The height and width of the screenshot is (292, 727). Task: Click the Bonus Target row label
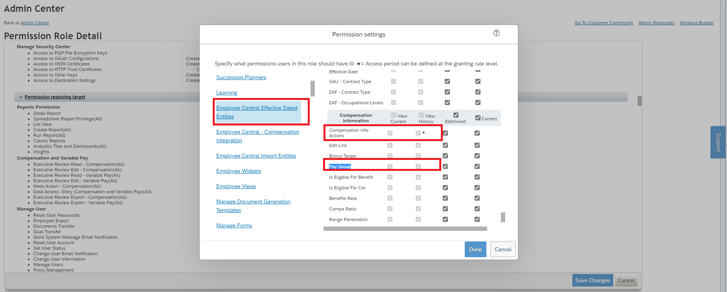tap(343, 156)
